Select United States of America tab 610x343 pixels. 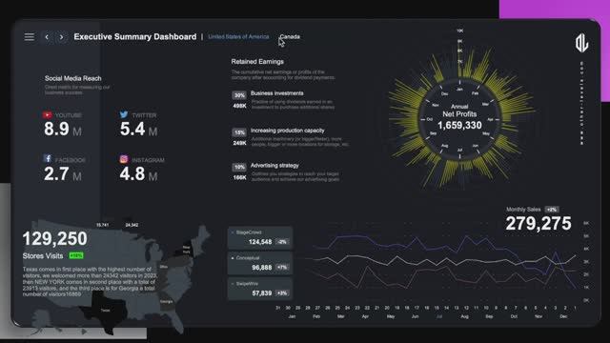238,36
